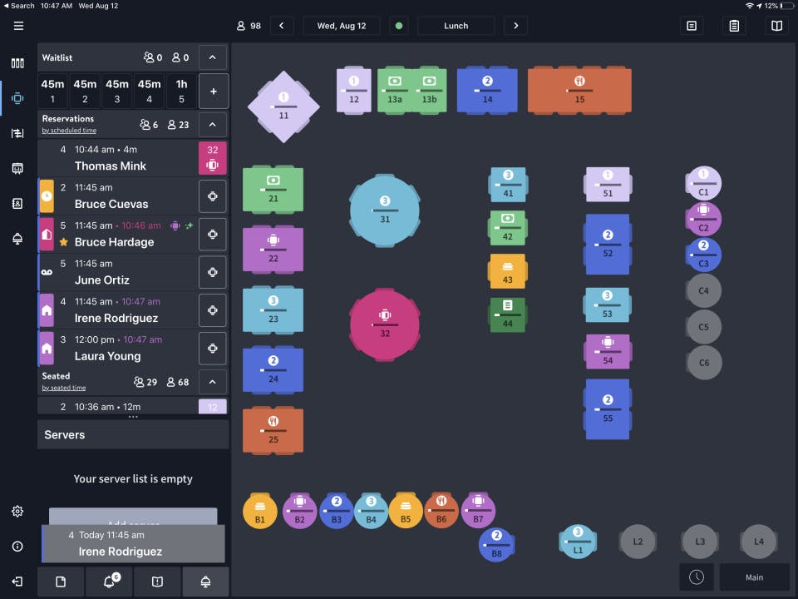The height and width of the screenshot is (599, 798).
Task: Select the floor plan view in the sidebar
Action: coord(17,98)
